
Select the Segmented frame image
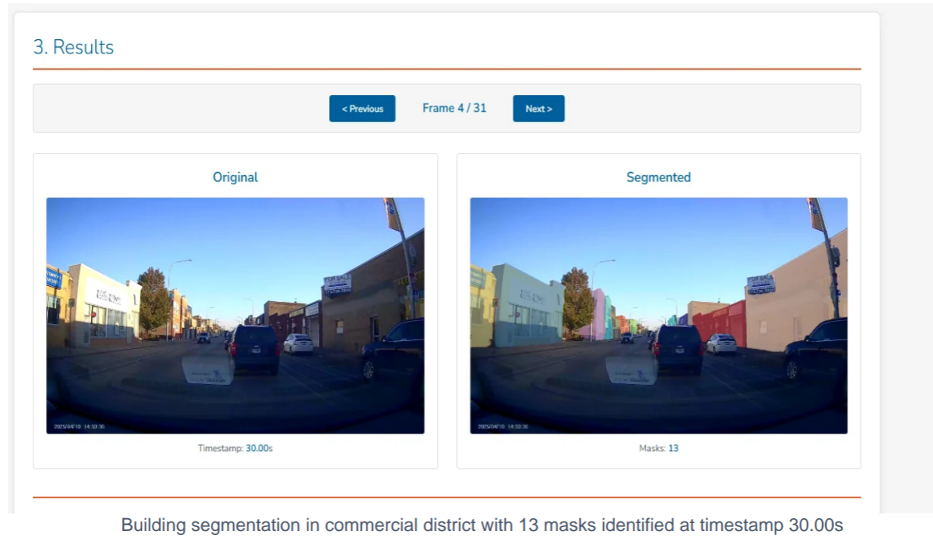[659, 315]
